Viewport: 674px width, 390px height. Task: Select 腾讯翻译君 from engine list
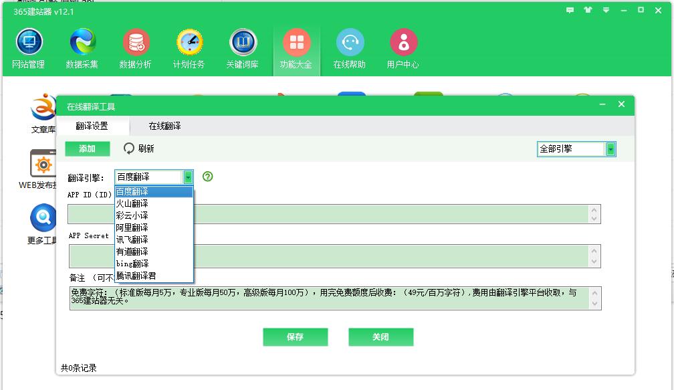click(154, 276)
